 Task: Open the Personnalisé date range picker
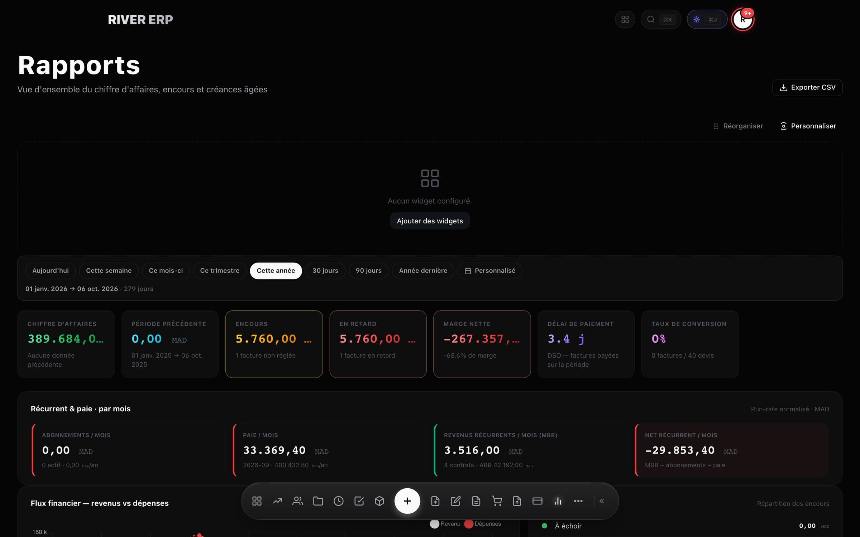point(489,271)
